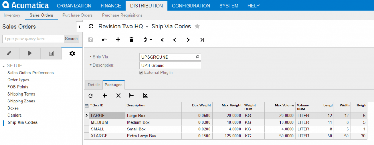
Task: Refresh the Ship Via Codes screen
Action: (91, 26)
